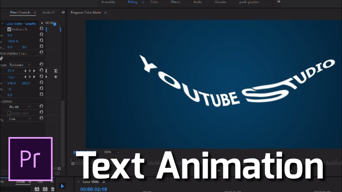Reset the Low antialiasing parameter
The height and width of the screenshot is (192, 342).
point(41,118)
